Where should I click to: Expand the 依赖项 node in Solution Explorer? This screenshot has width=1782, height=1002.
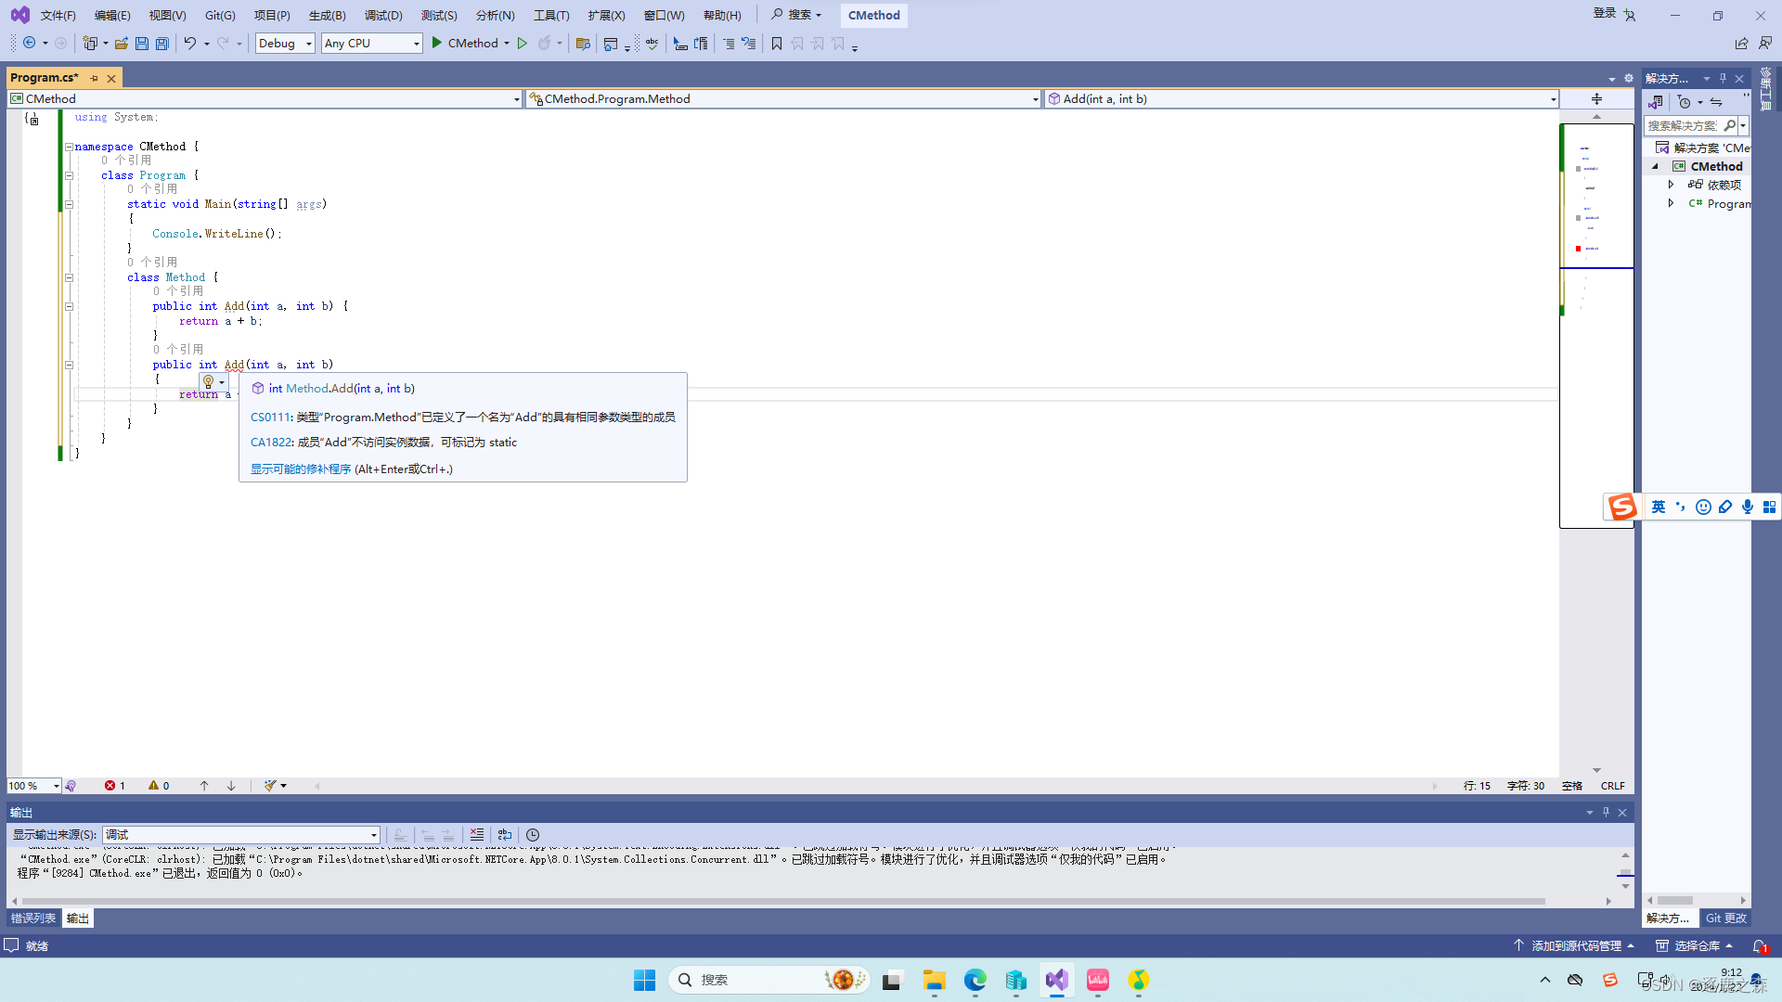[1671, 185]
